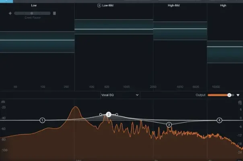This screenshot has height=161, width=243.
Task: Select the High band header
Action: tap(223, 6)
